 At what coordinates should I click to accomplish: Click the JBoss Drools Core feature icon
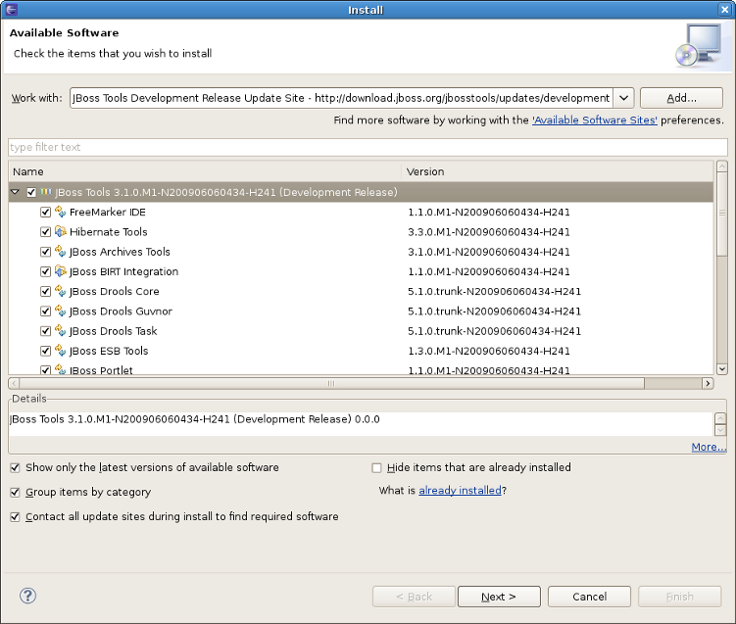60,291
